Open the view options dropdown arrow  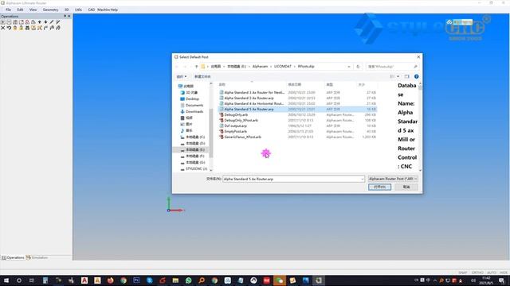pos(398,76)
